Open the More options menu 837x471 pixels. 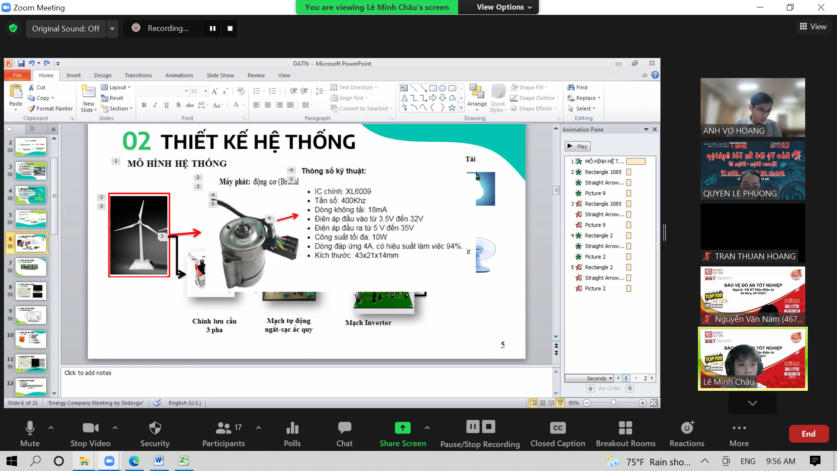click(x=739, y=428)
